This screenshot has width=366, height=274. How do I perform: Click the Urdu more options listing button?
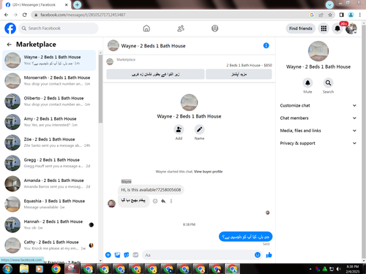(x=239, y=75)
